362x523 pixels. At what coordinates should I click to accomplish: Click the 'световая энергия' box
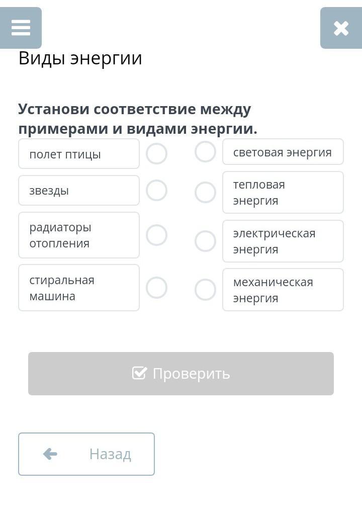tap(283, 152)
